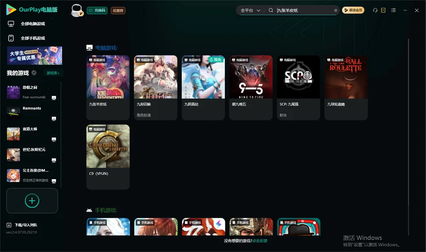Click the magnifier search icon
The image size is (426, 252).
(x=271, y=10)
